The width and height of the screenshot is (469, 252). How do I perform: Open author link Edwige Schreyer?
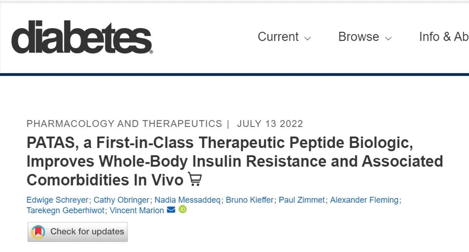[57, 200]
